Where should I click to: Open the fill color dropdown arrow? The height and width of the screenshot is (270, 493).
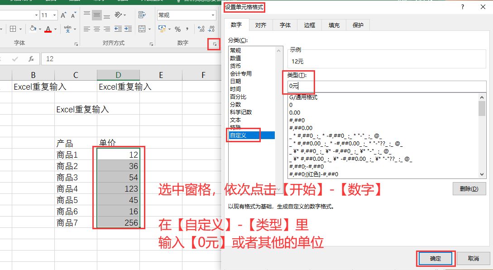(x=40, y=29)
